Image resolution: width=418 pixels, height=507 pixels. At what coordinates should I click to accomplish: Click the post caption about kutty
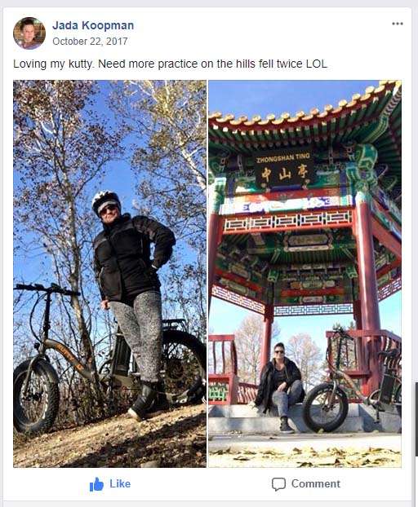[171, 64]
